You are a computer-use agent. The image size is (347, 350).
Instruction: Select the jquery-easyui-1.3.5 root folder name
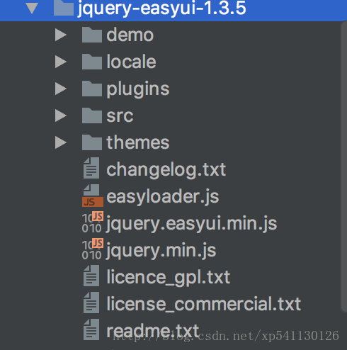(x=162, y=8)
